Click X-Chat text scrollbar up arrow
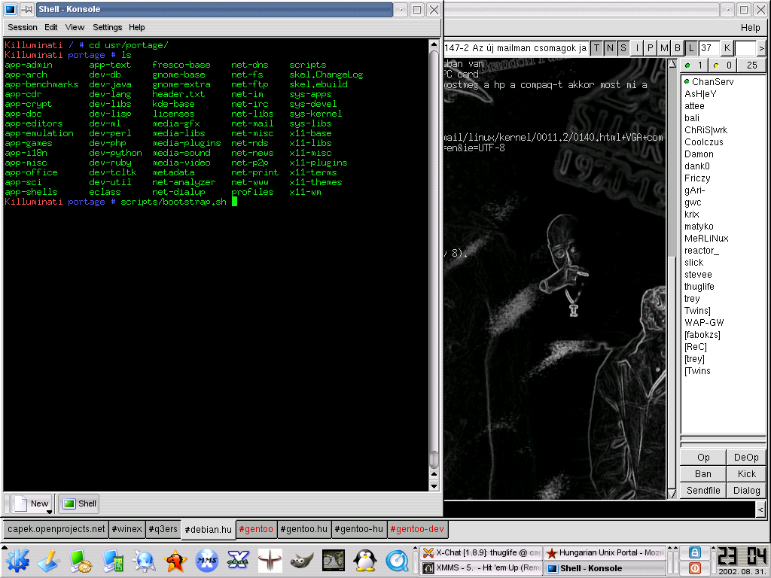The width and height of the screenshot is (771, 578). click(x=672, y=64)
